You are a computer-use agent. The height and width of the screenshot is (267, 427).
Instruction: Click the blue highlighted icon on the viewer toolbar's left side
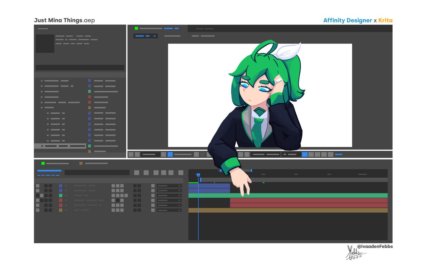point(170,154)
